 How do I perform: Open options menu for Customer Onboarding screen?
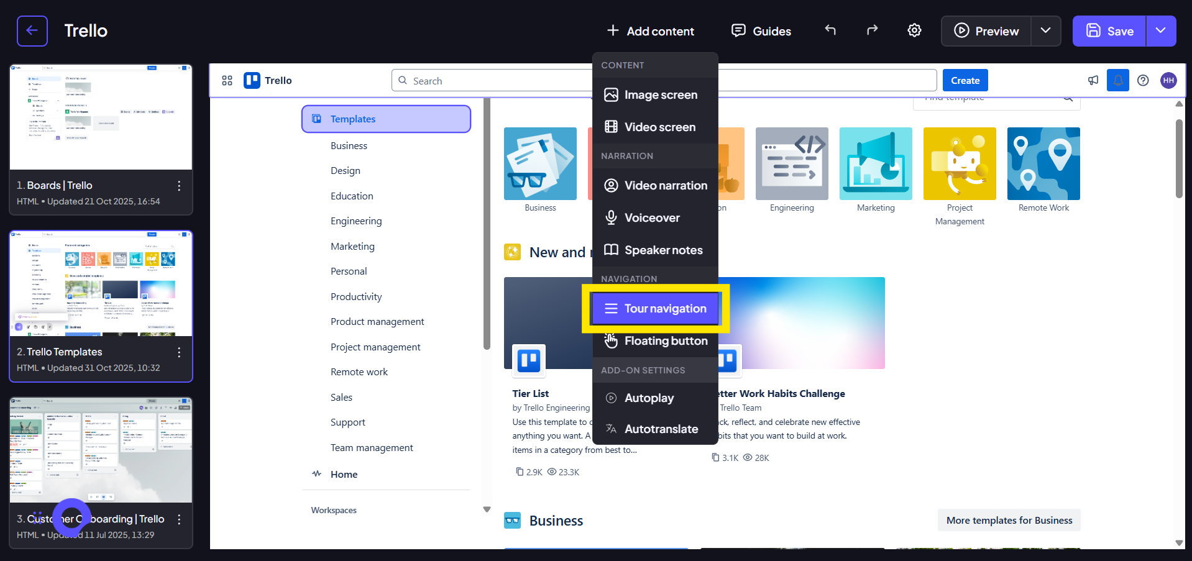click(x=179, y=519)
